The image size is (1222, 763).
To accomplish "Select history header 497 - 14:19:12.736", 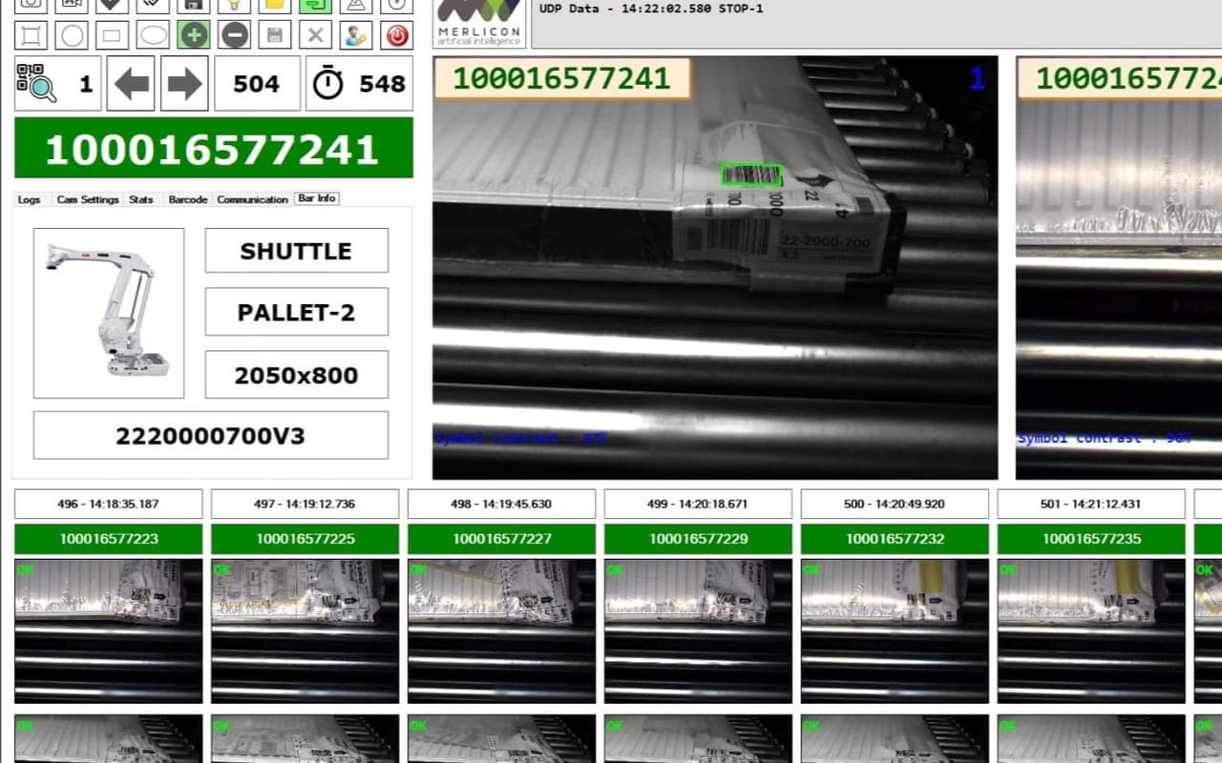I will click(305, 504).
